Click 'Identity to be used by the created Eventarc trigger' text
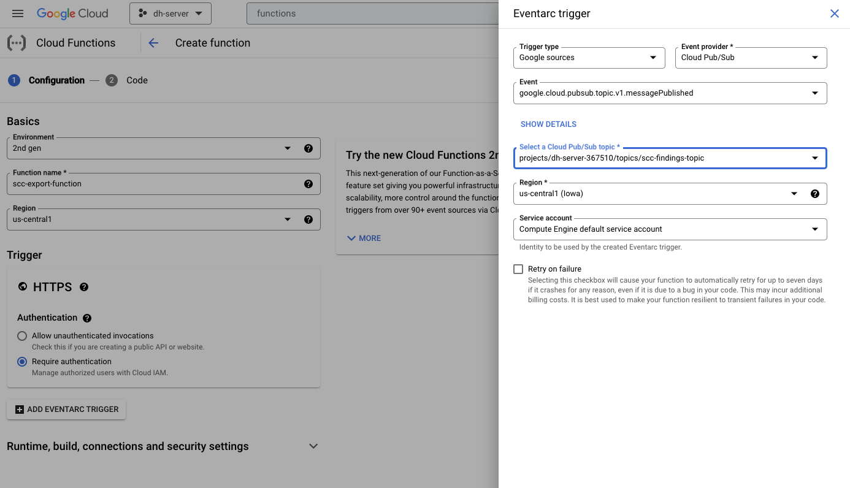This screenshot has height=488, width=850. pyautogui.click(x=600, y=248)
